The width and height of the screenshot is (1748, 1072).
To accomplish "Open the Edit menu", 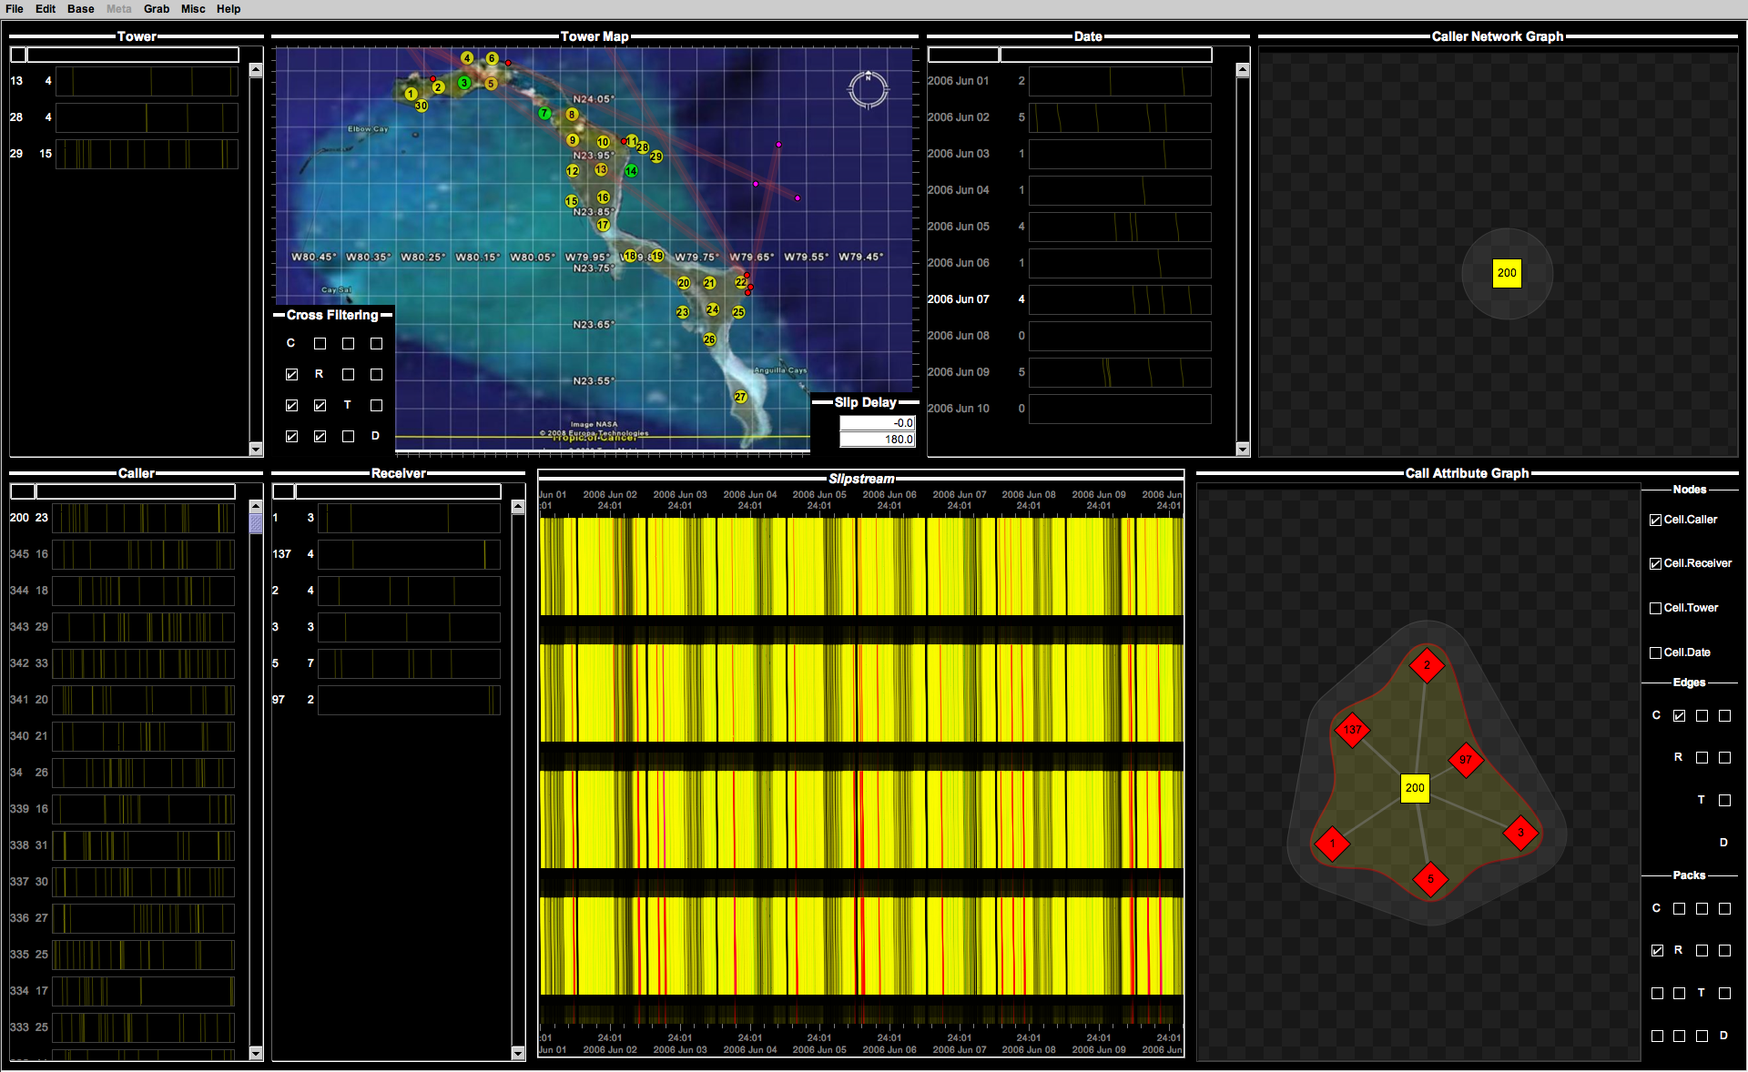I will [x=46, y=9].
